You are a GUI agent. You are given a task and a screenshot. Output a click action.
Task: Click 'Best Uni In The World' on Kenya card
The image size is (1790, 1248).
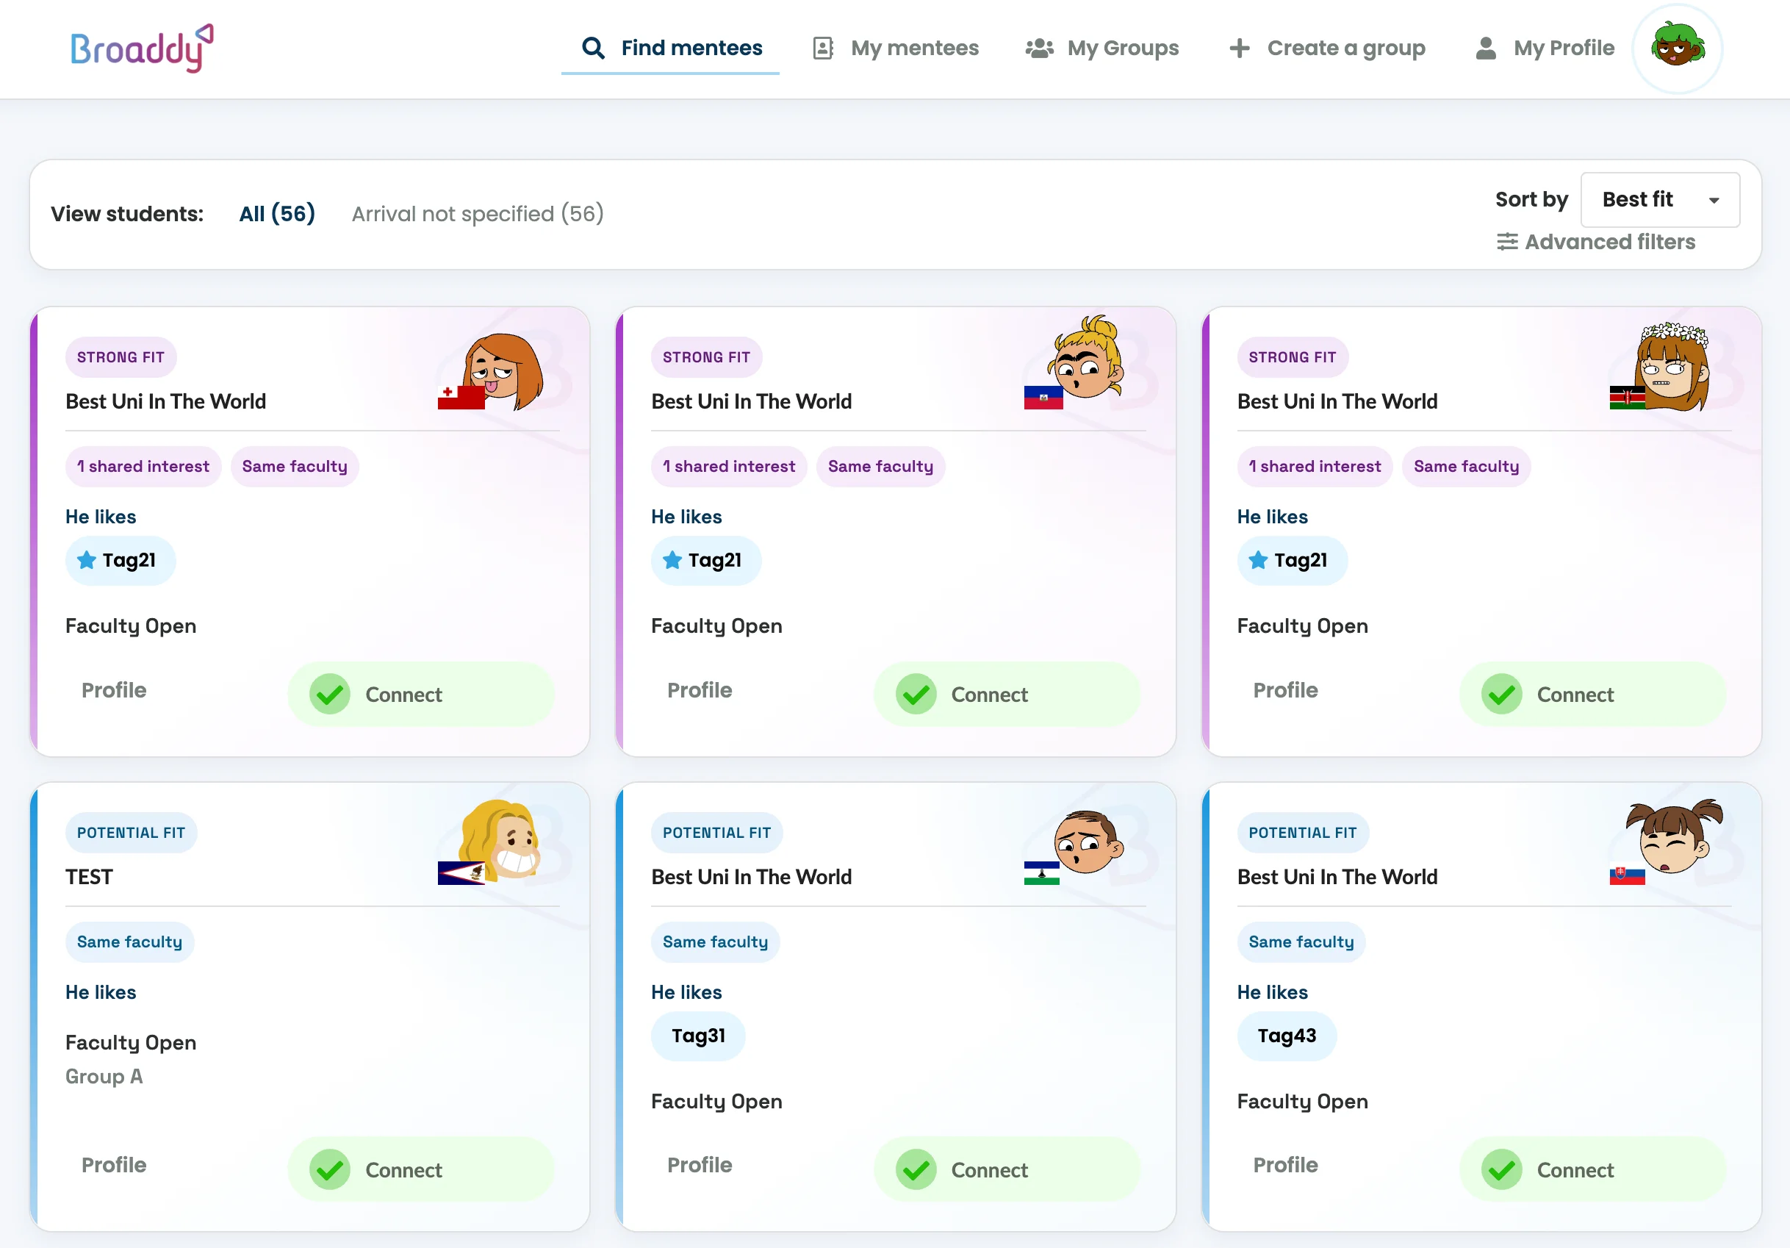[x=1337, y=401]
